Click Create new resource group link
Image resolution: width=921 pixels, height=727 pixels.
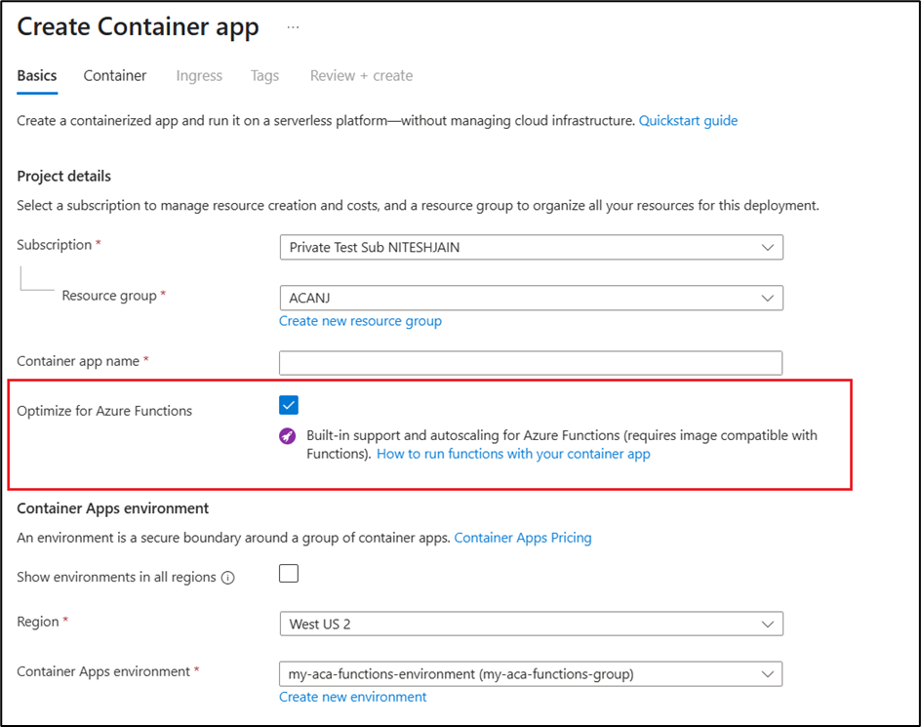[360, 321]
